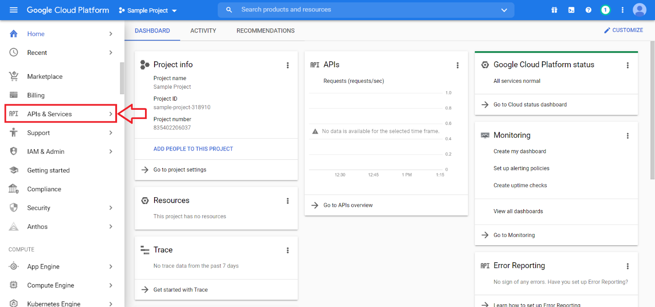Expand the Compute Engine submenu chevron

pyautogui.click(x=111, y=285)
